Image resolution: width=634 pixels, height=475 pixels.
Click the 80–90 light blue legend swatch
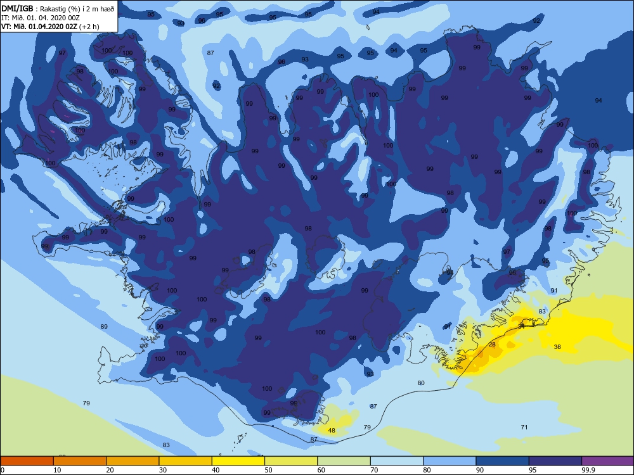point(450,461)
